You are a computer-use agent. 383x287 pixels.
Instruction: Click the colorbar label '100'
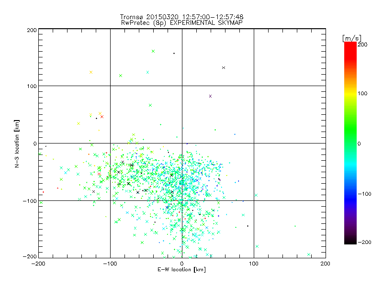pos(362,93)
